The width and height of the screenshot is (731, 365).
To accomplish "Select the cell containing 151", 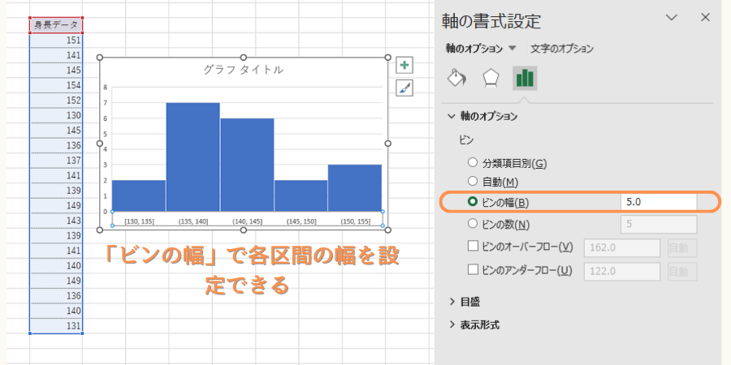I will [56, 41].
